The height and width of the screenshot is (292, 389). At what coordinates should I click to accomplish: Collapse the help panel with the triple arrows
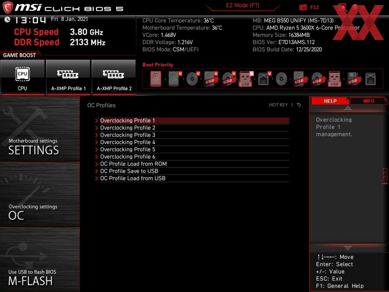pos(385,184)
